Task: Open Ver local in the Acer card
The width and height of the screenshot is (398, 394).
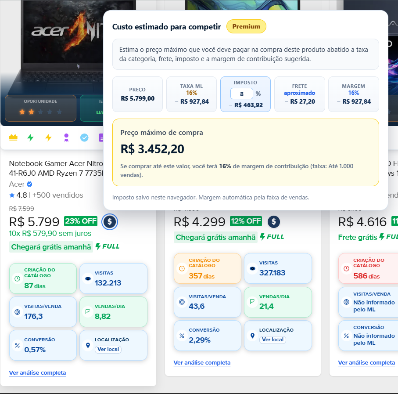Action: (x=108, y=349)
